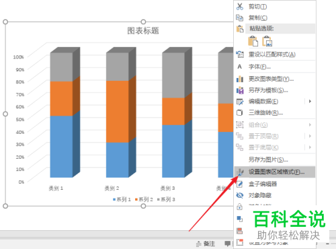Click the red stacked layout icon
336x249 pixels.
[239, 231]
